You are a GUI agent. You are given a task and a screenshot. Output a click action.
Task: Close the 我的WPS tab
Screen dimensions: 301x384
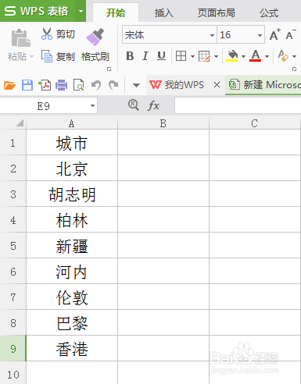(217, 85)
